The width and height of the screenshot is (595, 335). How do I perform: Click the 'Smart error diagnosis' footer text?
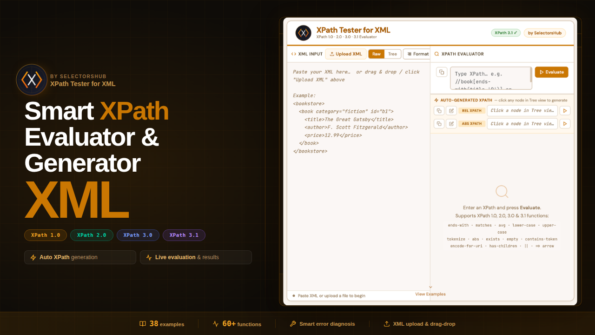(x=327, y=324)
